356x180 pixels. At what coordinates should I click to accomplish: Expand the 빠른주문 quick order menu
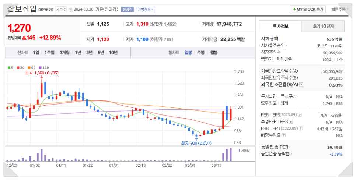339,9
